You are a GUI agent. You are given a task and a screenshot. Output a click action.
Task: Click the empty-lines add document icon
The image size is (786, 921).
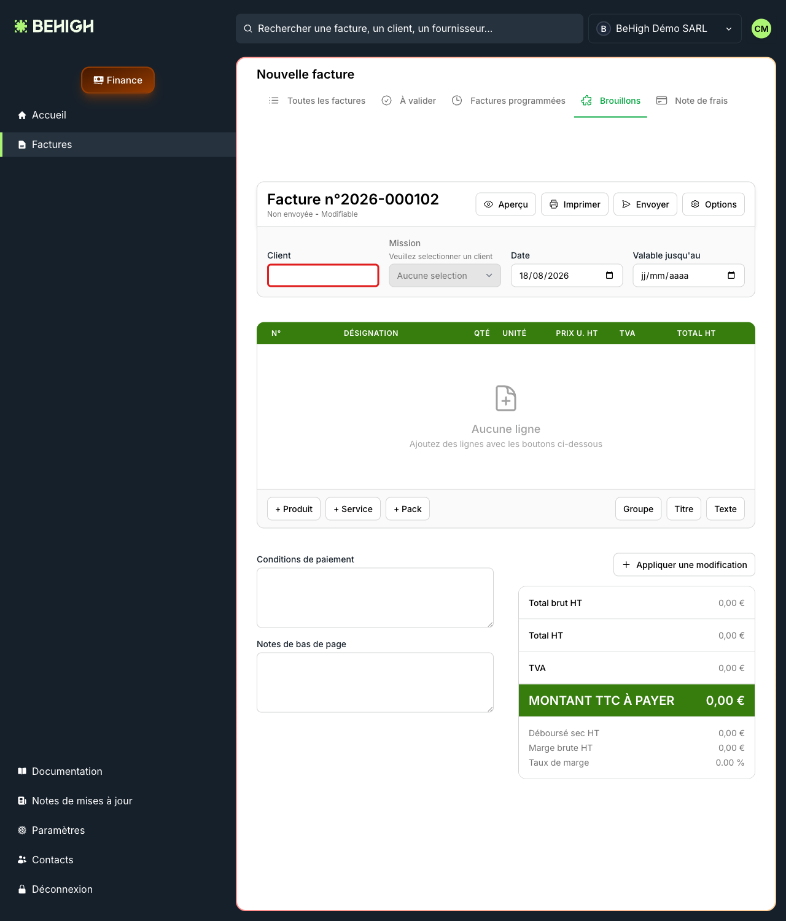(506, 398)
